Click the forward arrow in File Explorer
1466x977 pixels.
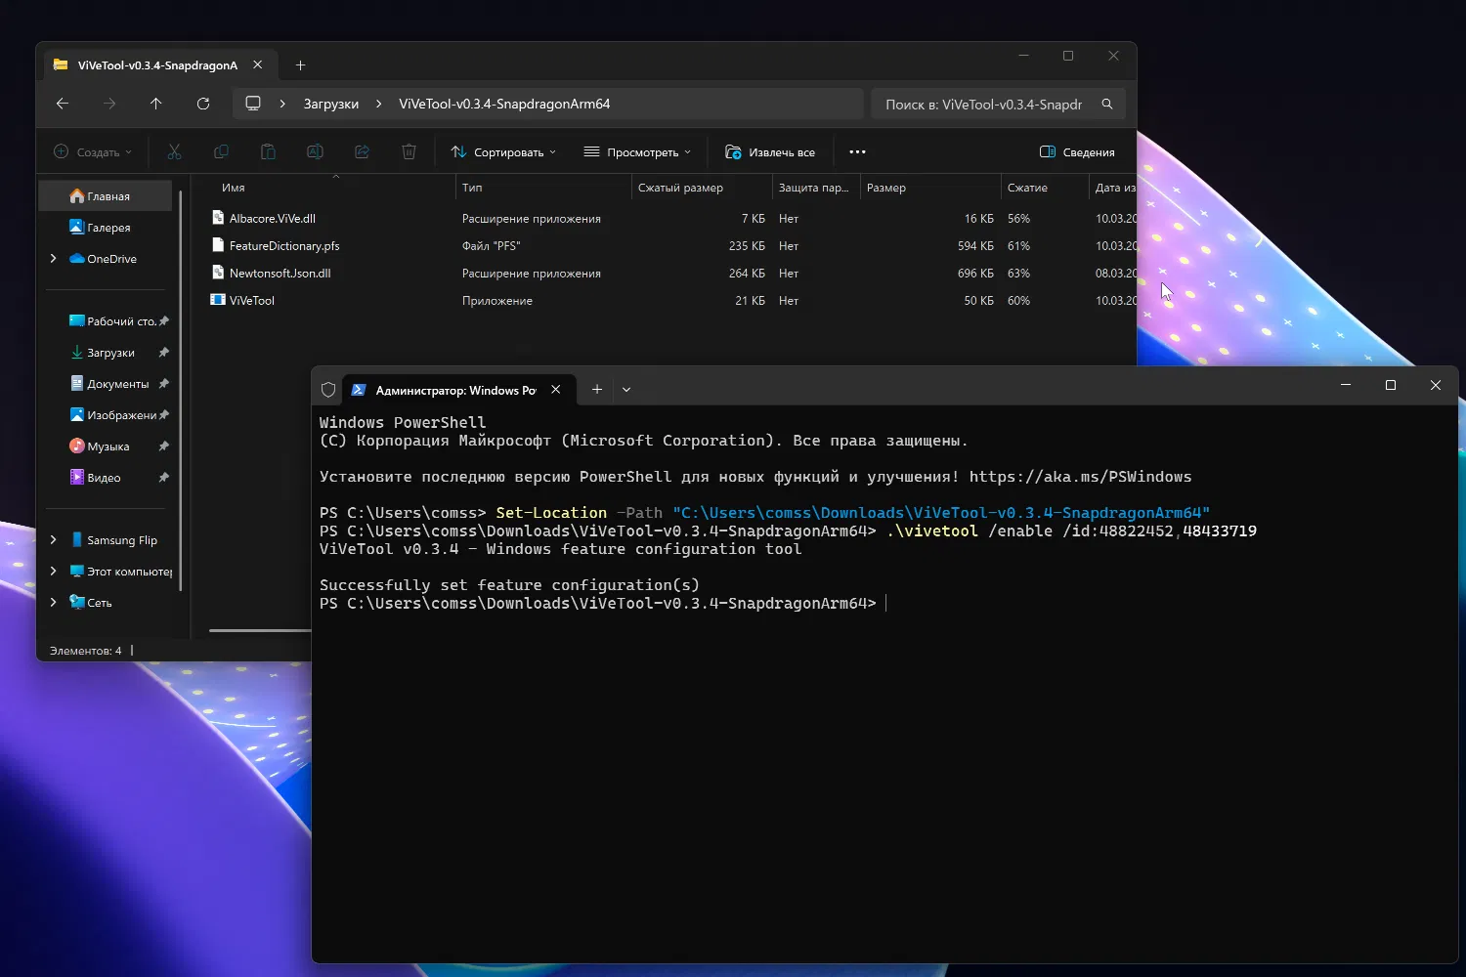109,104
